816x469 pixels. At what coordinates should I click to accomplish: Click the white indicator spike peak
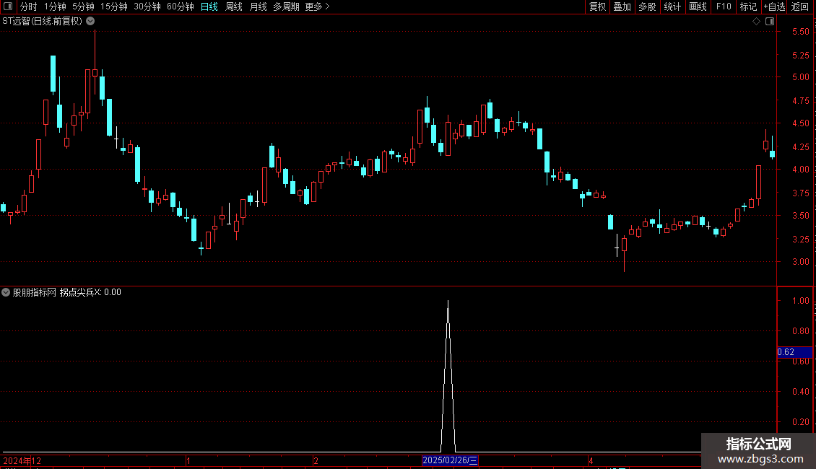448,302
